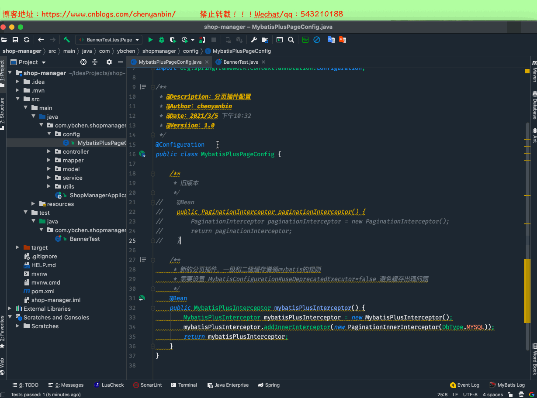The image size is (537, 398).
Task: Close the BannerTest.java tab
Action: click(263, 62)
